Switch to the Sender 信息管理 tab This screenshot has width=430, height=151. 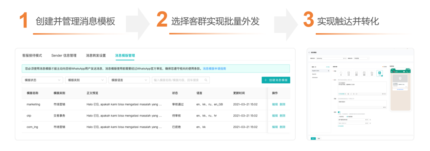click(64, 56)
